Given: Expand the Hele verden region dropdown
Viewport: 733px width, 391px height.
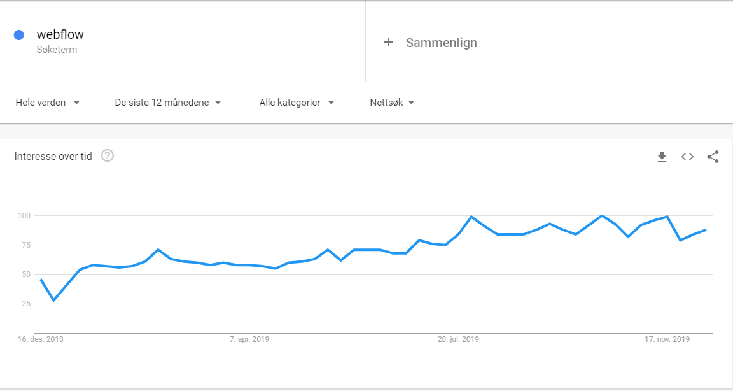Looking at the screenshot, I should pos(48,103).
